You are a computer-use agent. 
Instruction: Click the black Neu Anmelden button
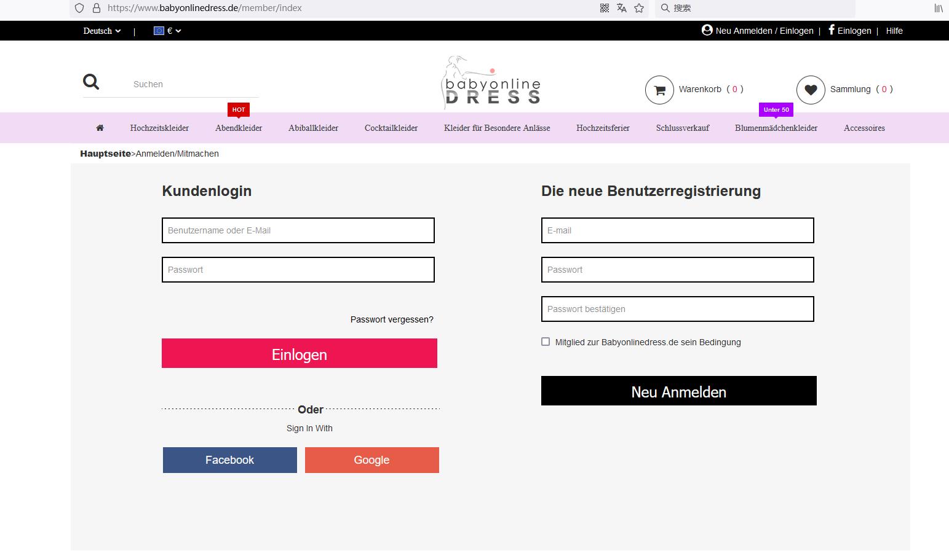(678, 391)
